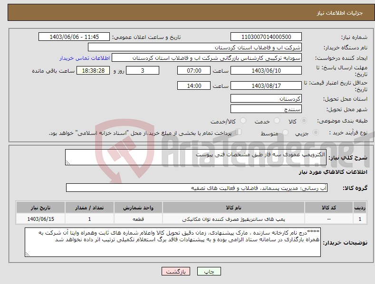Click the delivery province field کردستان

[x=266, y=98]
